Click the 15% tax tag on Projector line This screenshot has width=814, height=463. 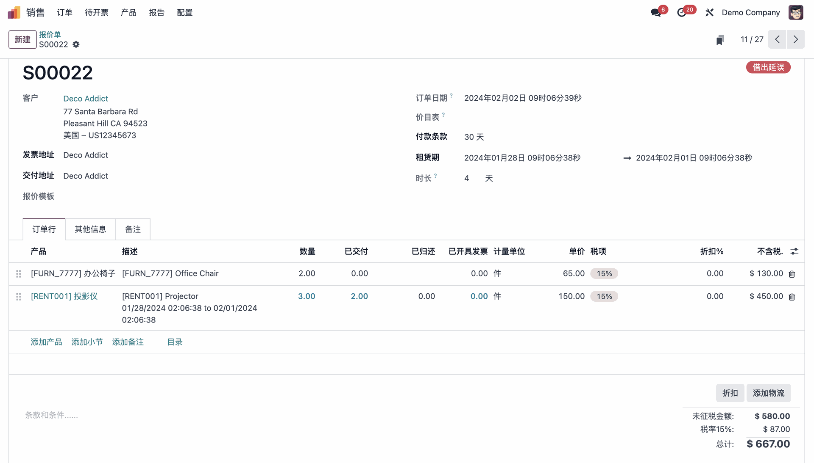click(604, 296)
